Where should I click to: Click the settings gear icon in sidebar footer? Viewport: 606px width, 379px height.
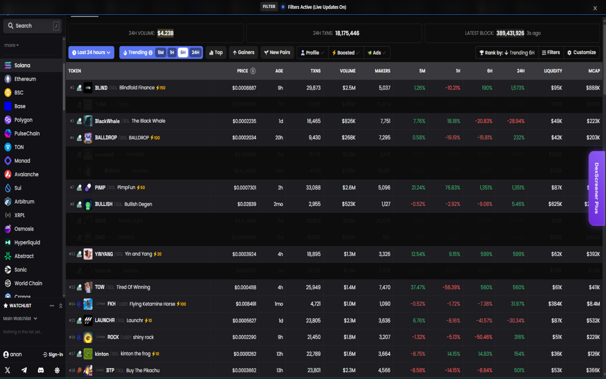pyautogui.click(x=57, y=370)
